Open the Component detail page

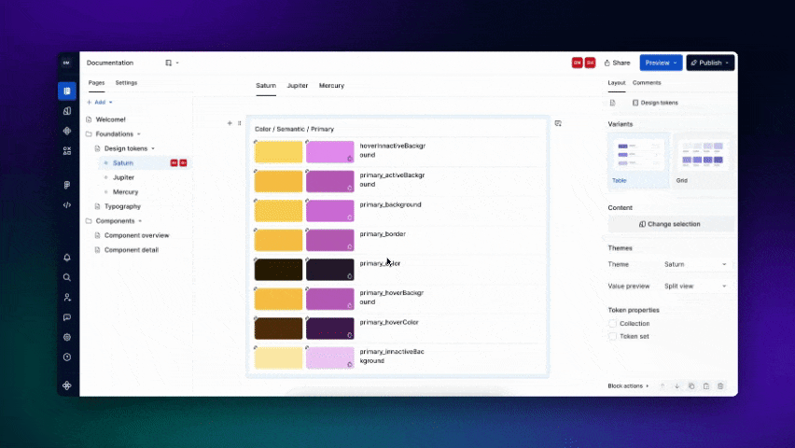pyautogui.click(x=132, y=250)
